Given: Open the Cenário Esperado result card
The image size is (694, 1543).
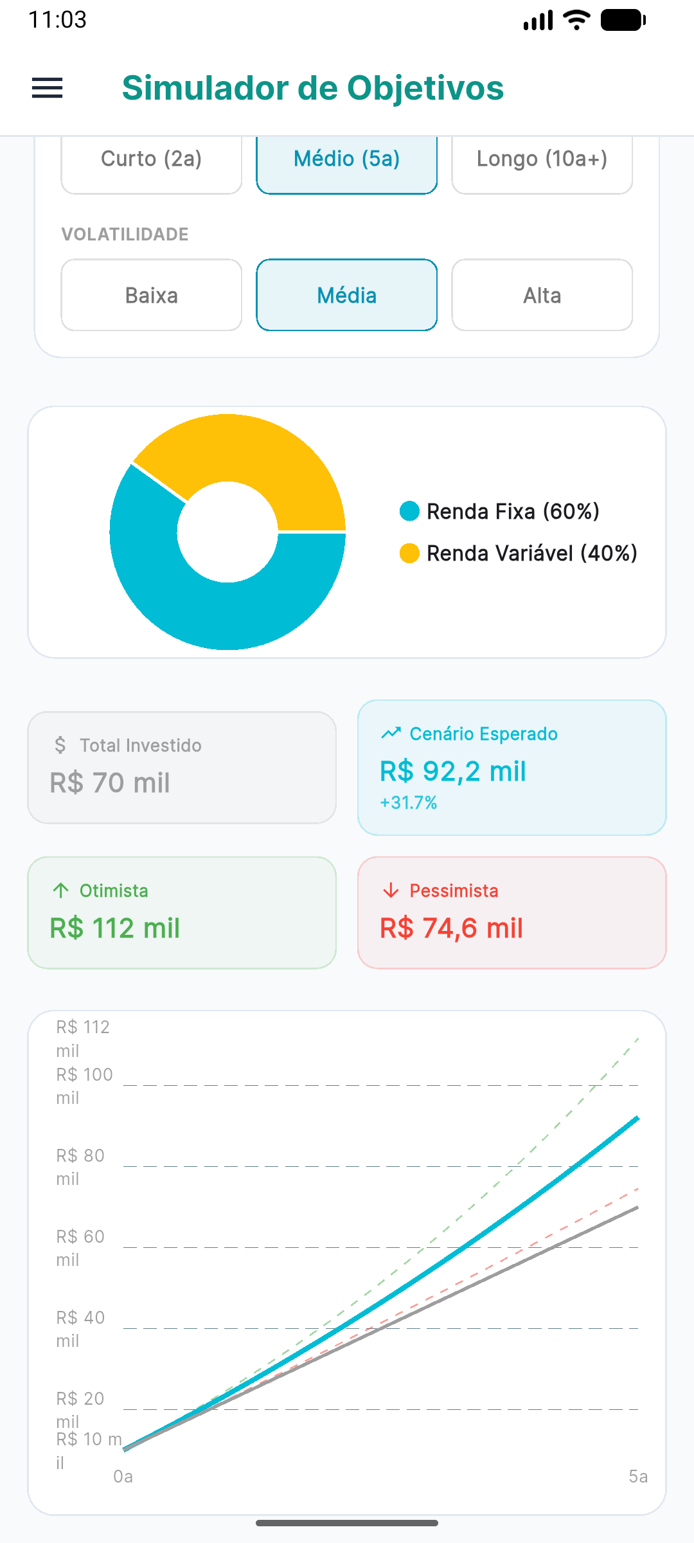Looking at the screenshot, I should pyautogui.click(x=512, y=768).
